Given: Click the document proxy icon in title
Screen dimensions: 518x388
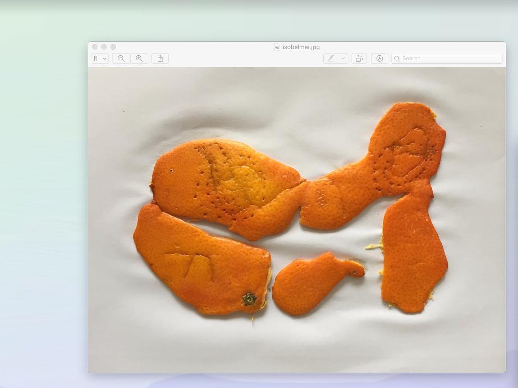Looking at the screenshot, I should click(x=277, y=47).
